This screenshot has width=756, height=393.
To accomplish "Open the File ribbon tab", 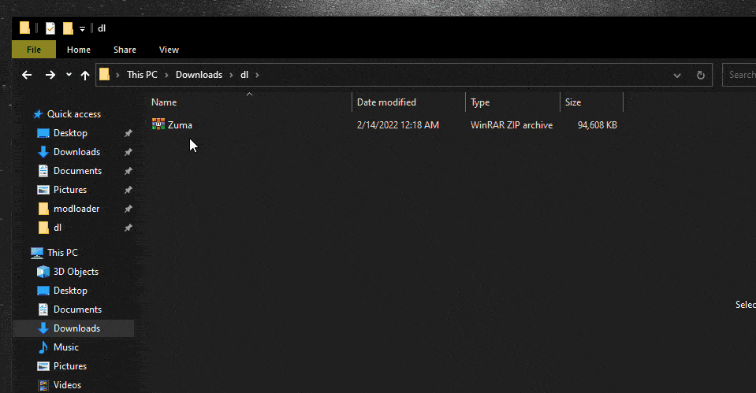I will (x=34, y=50).
